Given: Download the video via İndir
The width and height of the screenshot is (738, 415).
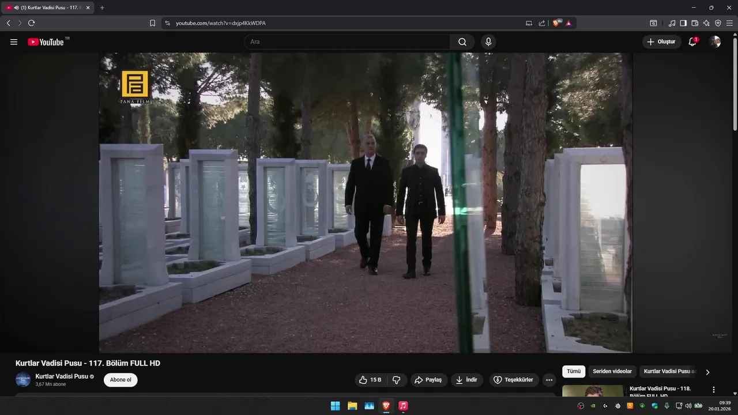Looking at the screenshot, I should 467,380.
